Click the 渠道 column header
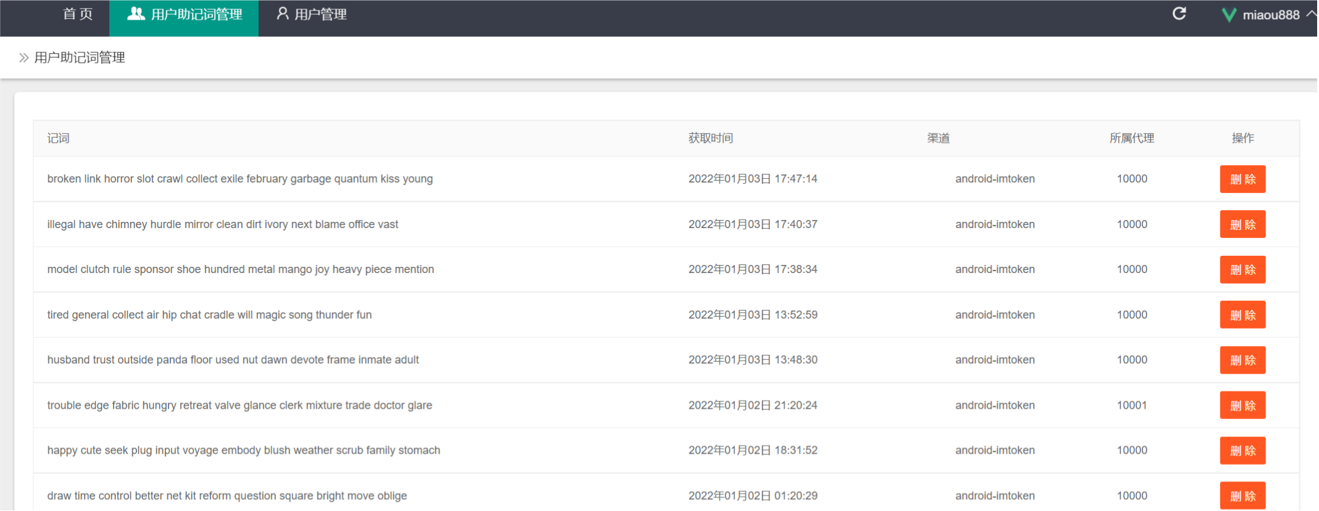 938,138
